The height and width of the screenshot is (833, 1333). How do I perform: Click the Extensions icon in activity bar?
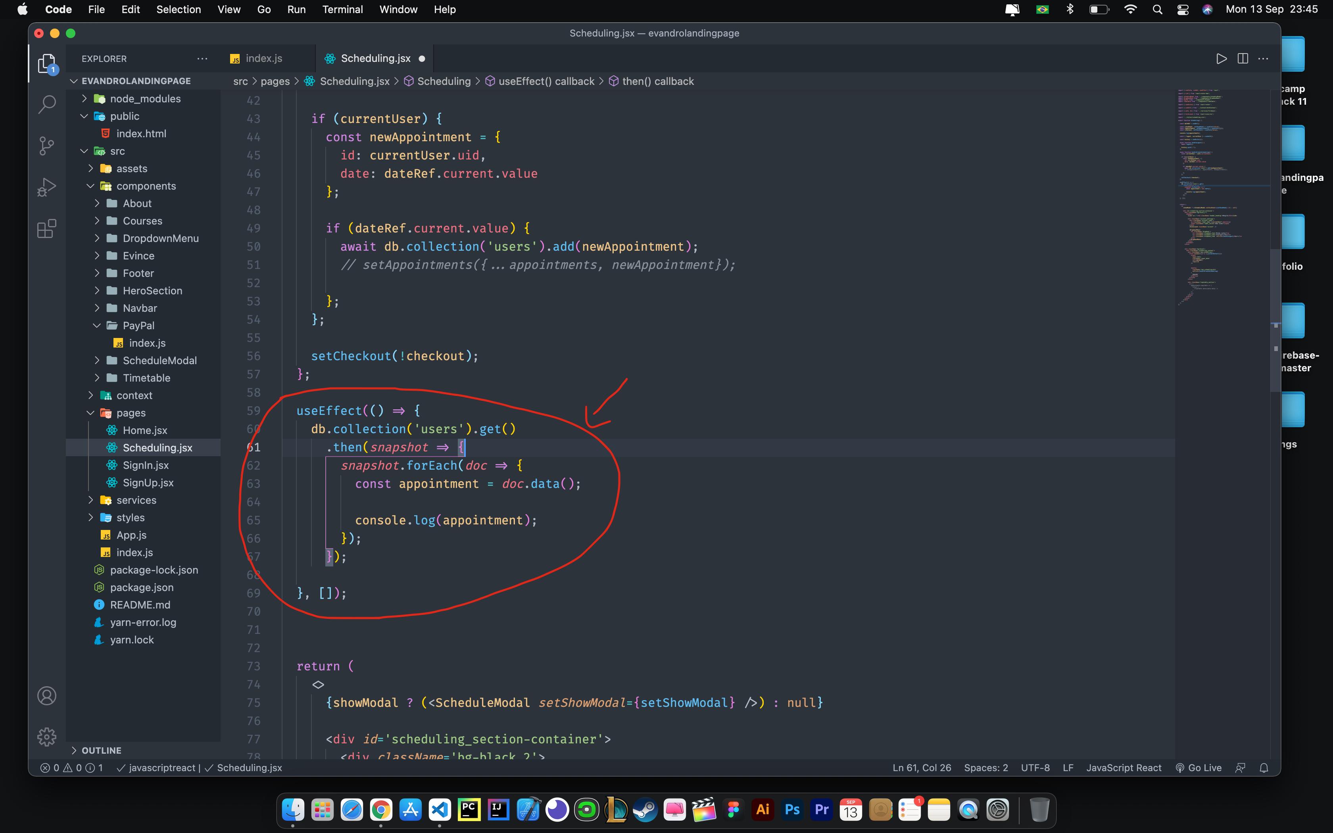46,230
